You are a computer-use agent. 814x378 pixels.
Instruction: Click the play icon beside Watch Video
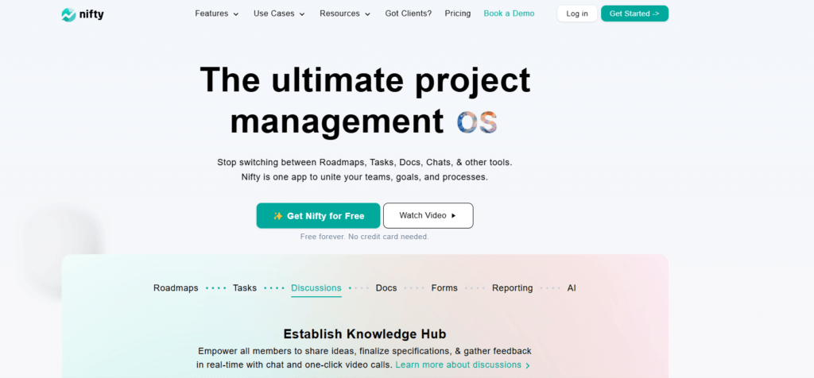click(453, 216)
